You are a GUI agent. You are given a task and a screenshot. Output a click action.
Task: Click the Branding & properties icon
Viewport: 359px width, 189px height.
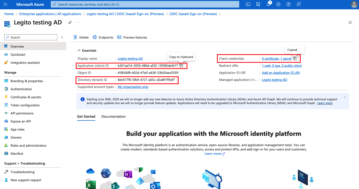coord(6,81)
